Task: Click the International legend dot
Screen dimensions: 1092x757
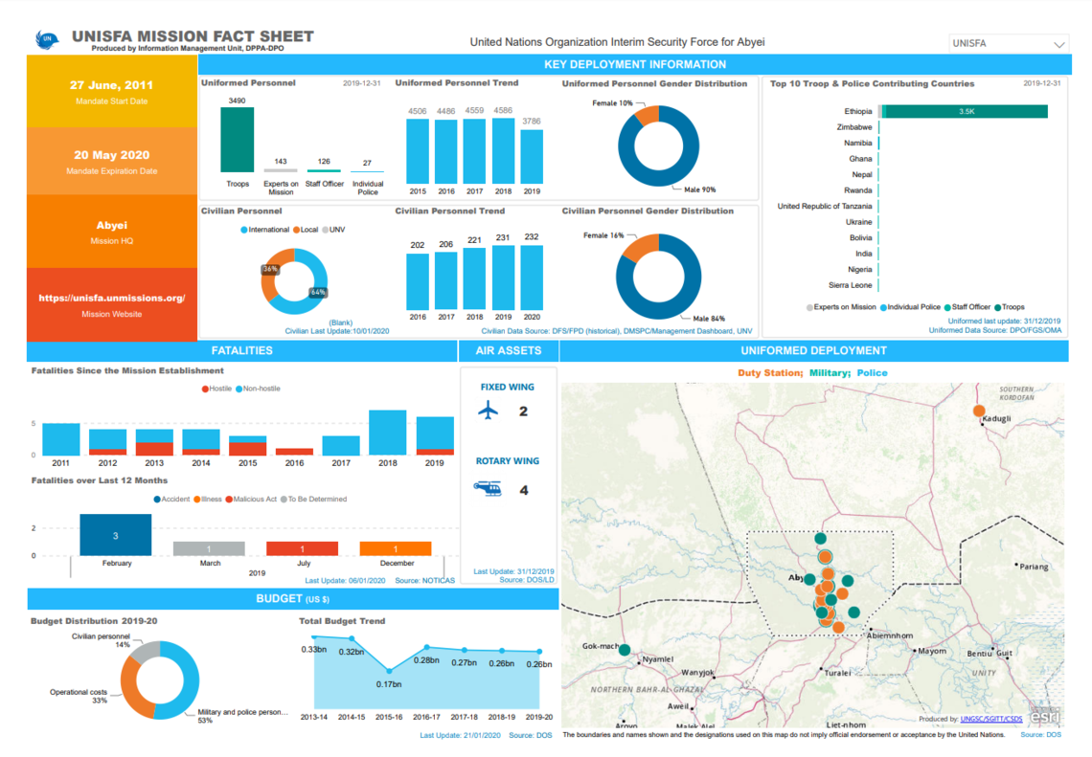Action: (x=243, y=230)
